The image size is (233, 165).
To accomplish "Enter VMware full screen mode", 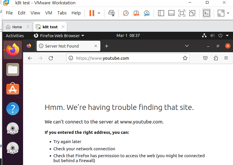I will click(x=182, y=13).
